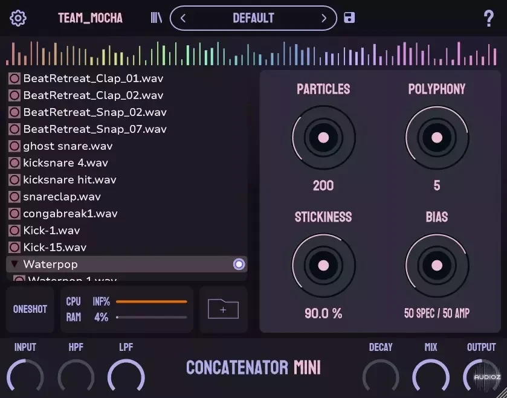Toggle the congabreak1.wav sample circle

tap(15, 214)
